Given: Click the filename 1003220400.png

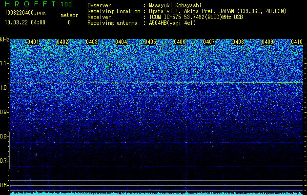Looking at the screenshot, I should [x=25, y=13].
